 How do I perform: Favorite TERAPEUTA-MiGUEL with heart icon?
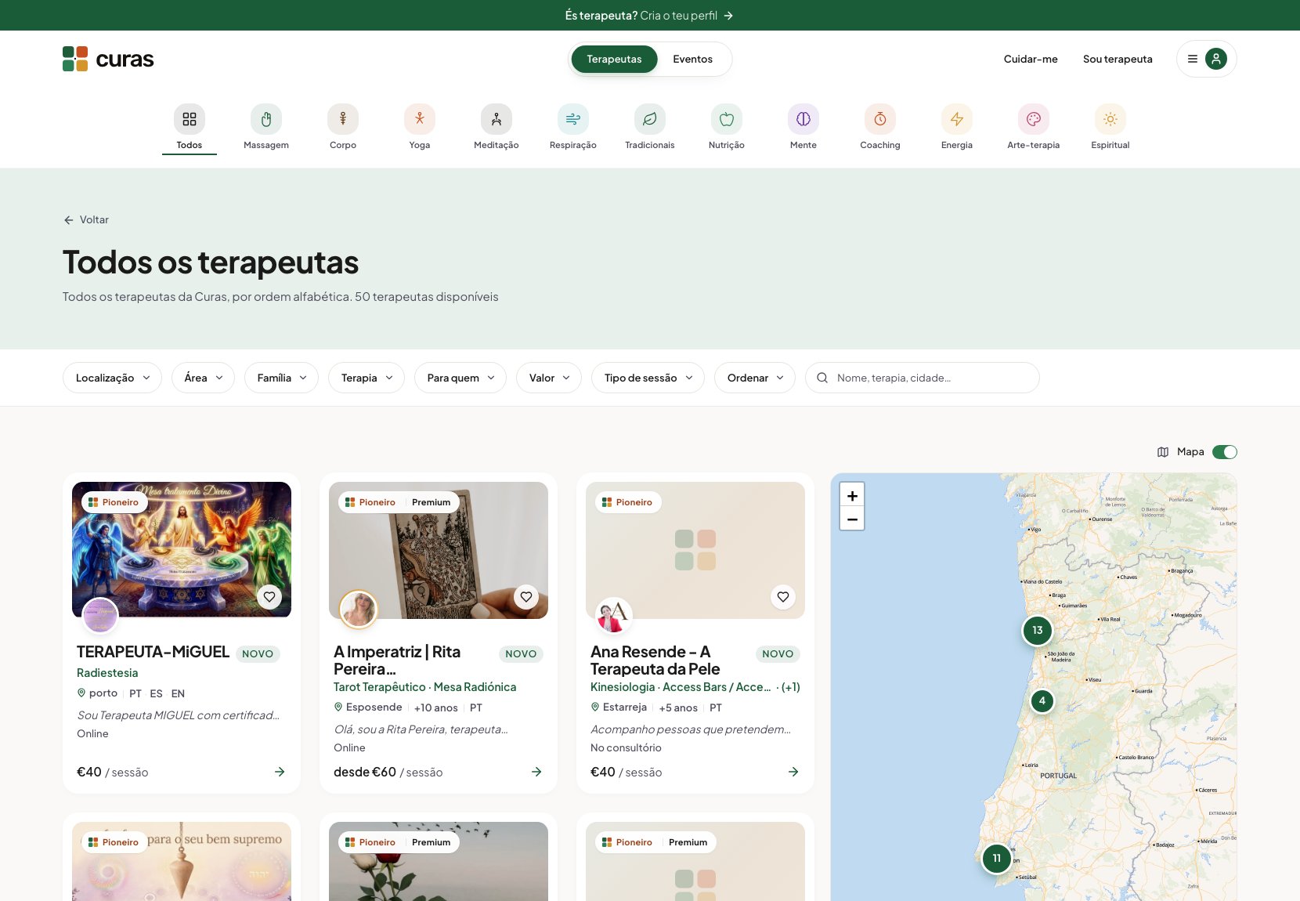269,597
